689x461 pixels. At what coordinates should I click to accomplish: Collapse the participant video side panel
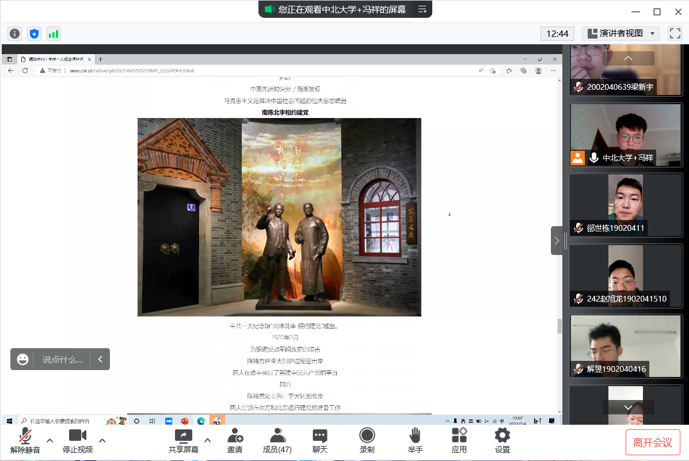pyautogui.click(x=557, y=241)
